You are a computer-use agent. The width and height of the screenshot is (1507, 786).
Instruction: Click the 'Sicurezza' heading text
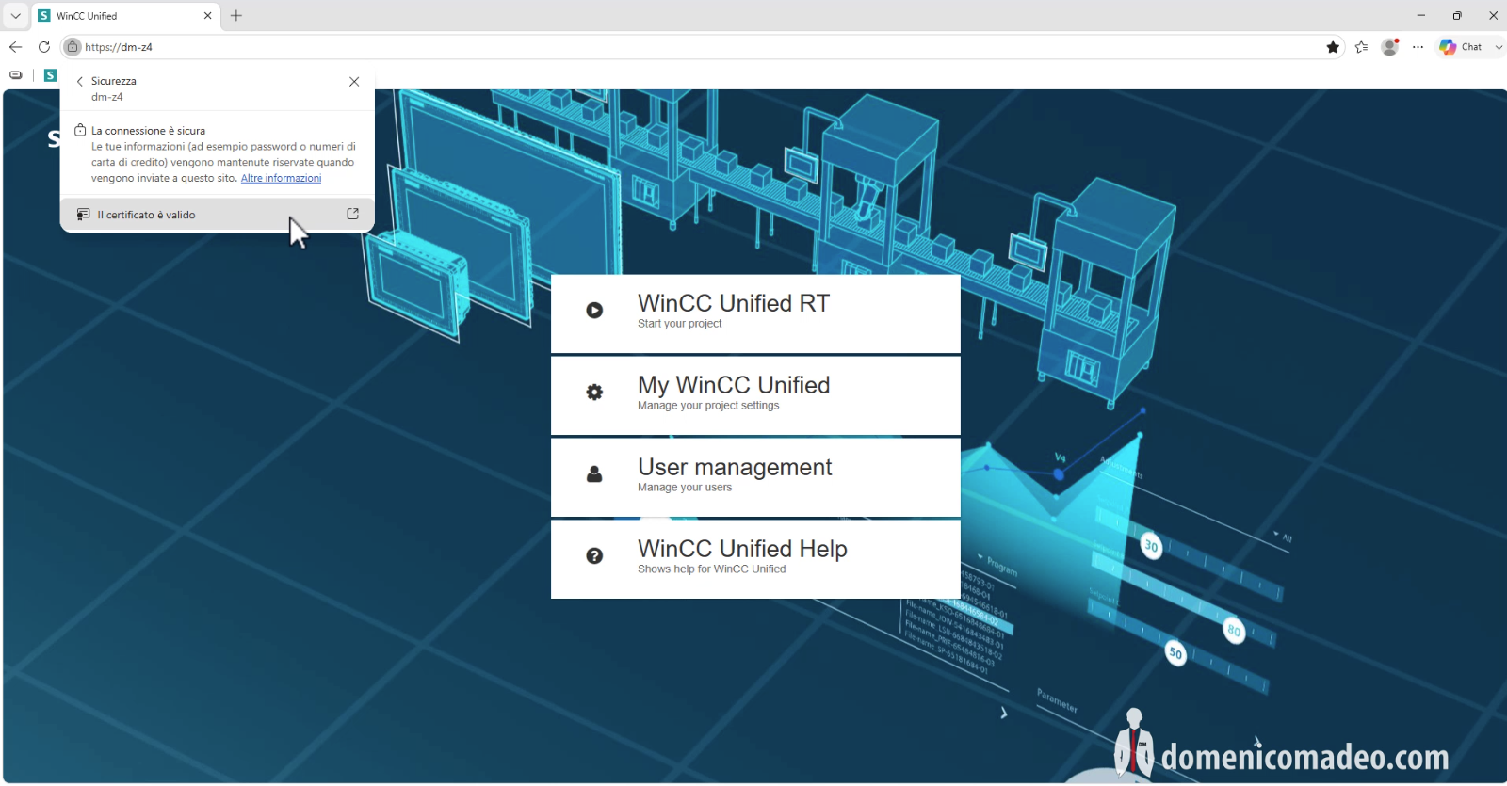coord(114,81)
